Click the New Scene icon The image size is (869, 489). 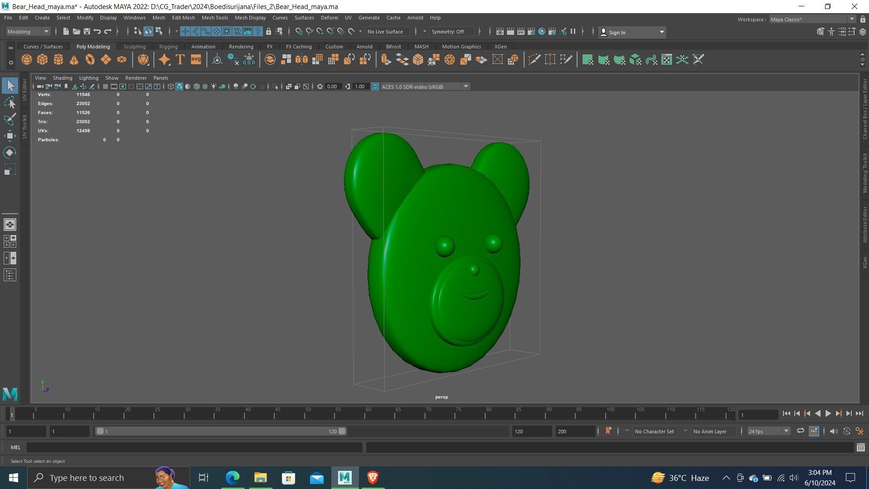[x=66, y=31]
